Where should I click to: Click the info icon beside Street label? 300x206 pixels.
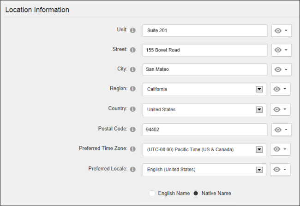coord(132,50)
